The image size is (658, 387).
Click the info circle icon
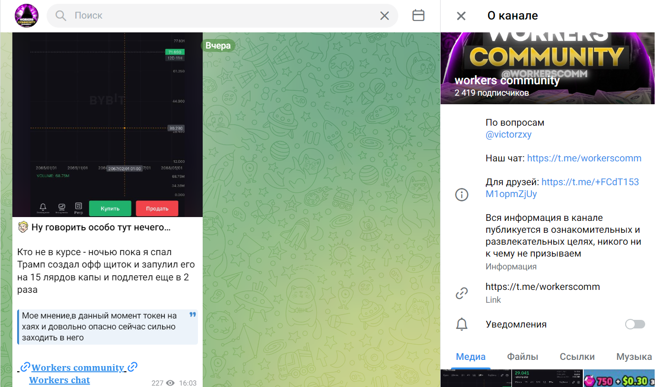pos(462,194)
